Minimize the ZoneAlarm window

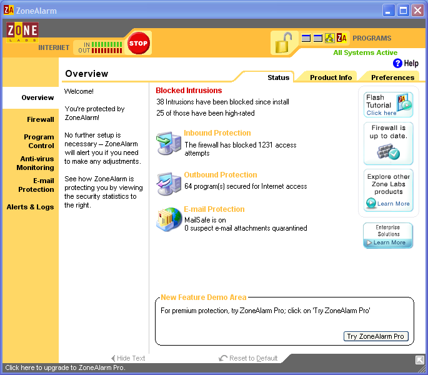point(388,11)
